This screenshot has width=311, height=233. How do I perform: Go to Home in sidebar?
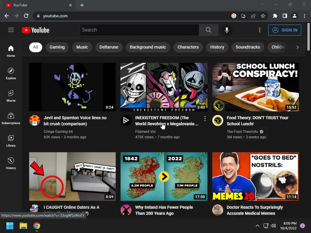tap(11, 51)
